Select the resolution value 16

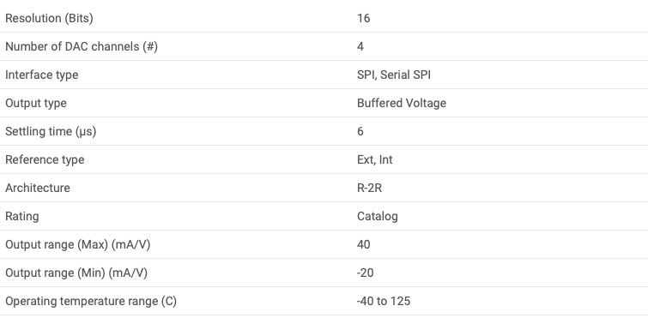point(364,18)
